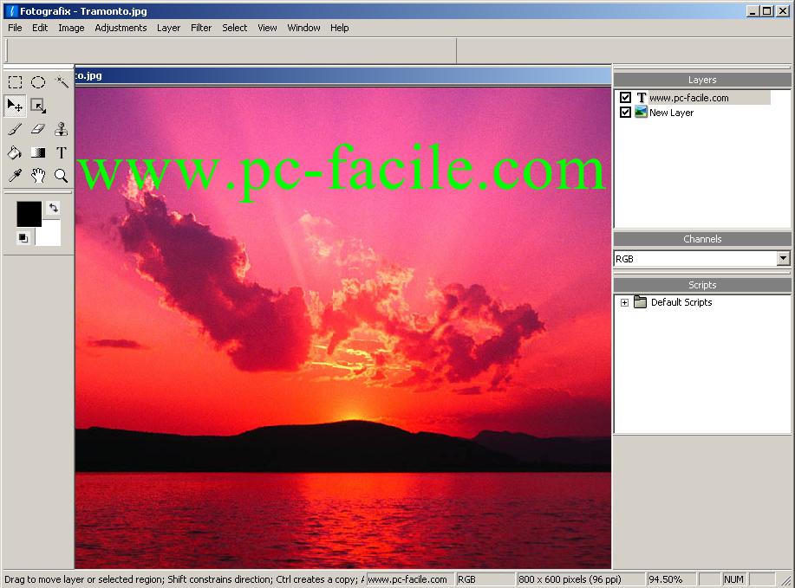The height and width of the screenshot is (588, 795).
Task: Toggle visibility of New Layer
Action: [625, 113]
